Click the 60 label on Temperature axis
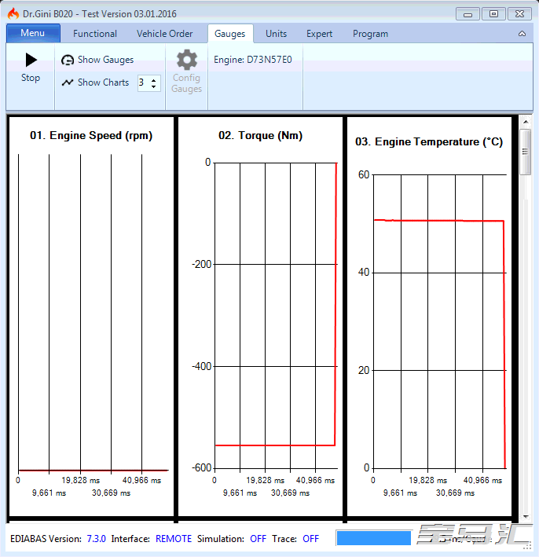The width and height of the screenshot is (539, 557). (364, 174)
